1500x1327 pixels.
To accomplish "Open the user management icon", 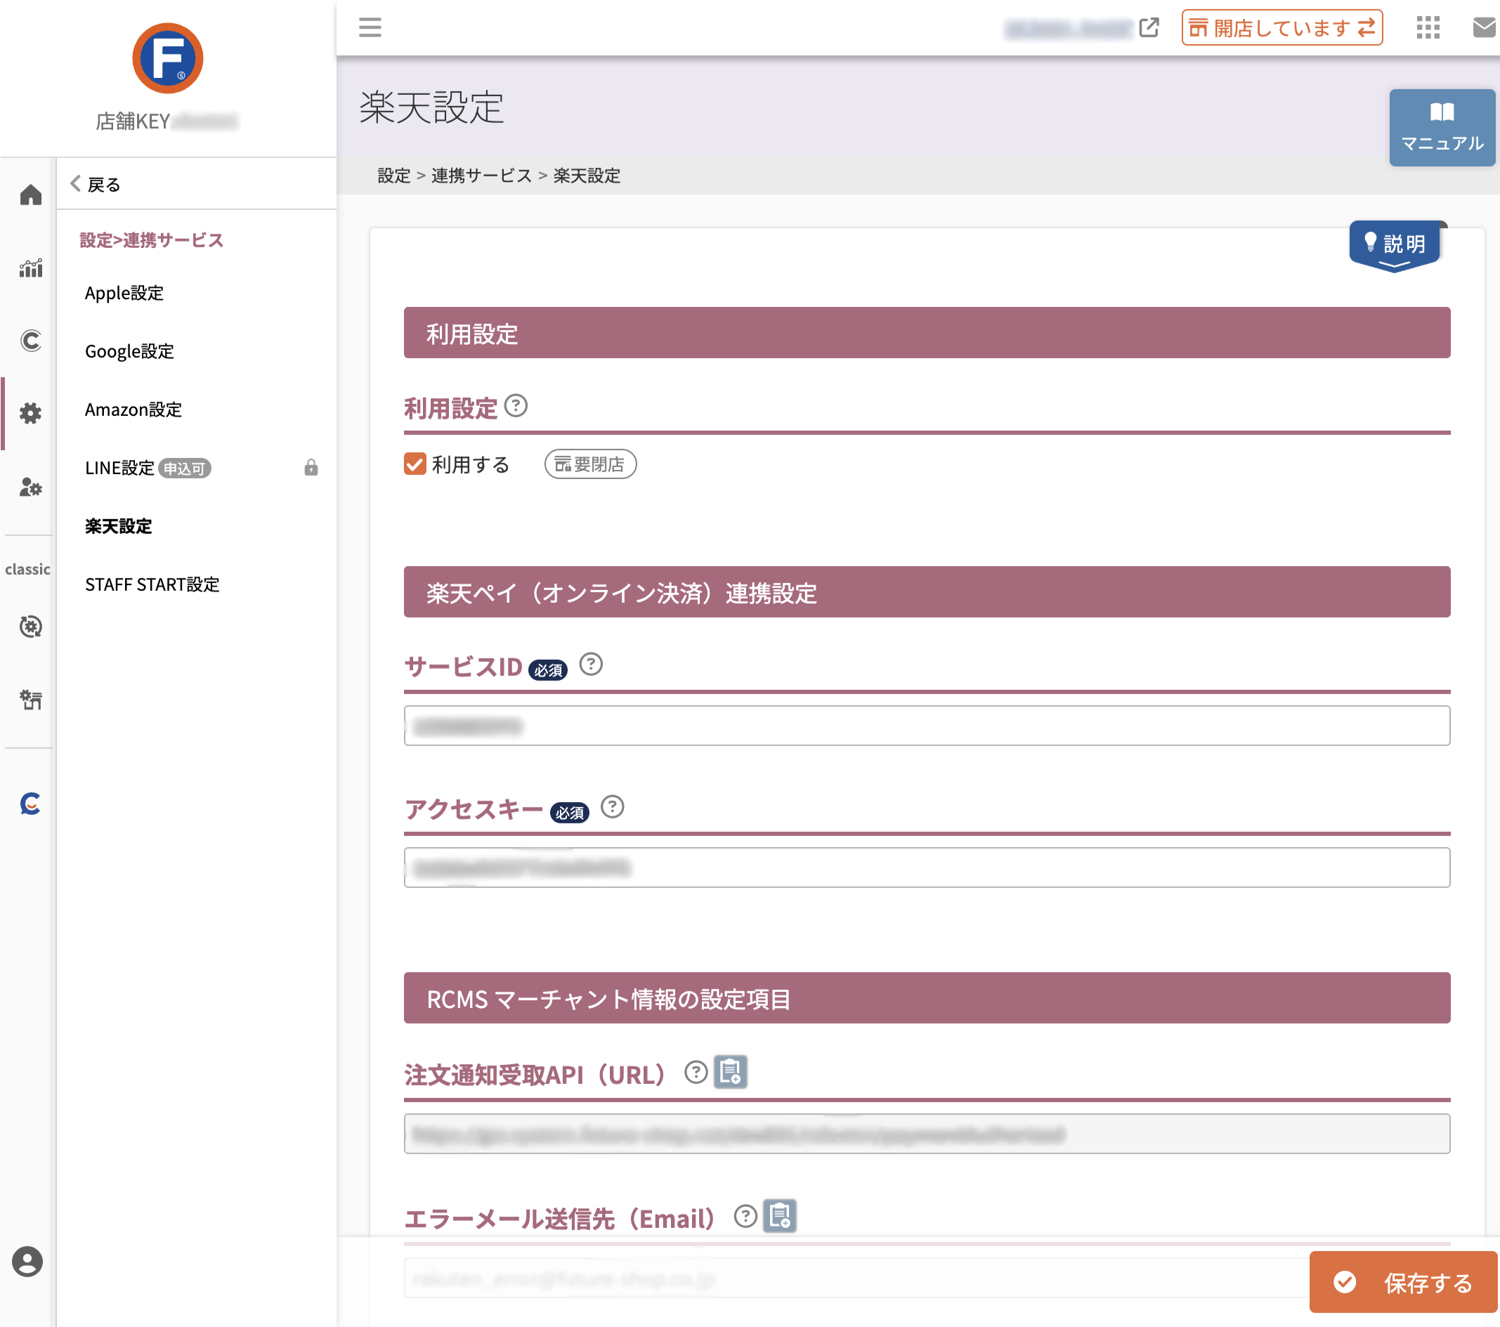I will [30, 487].
